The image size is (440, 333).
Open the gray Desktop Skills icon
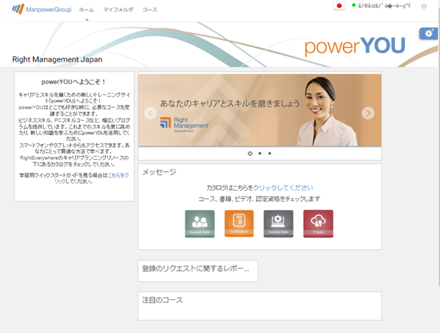coord(279,224)
